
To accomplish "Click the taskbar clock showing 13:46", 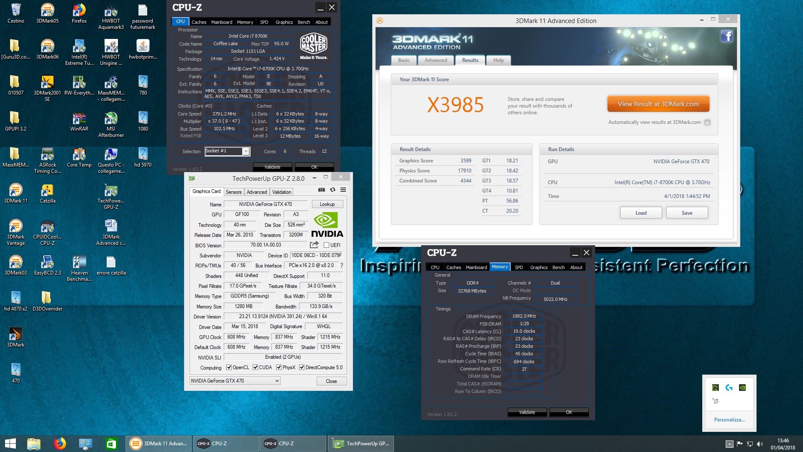I will click(783, 444).
